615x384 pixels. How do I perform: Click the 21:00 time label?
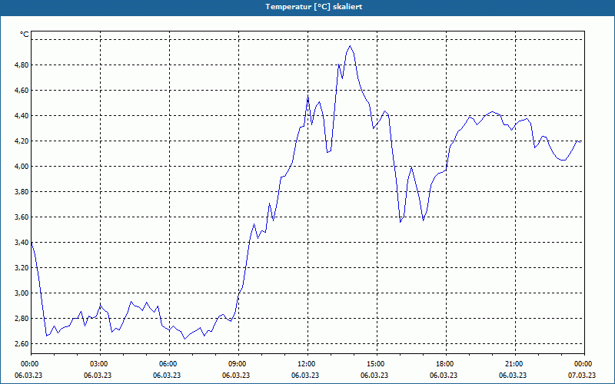(514, 364)
